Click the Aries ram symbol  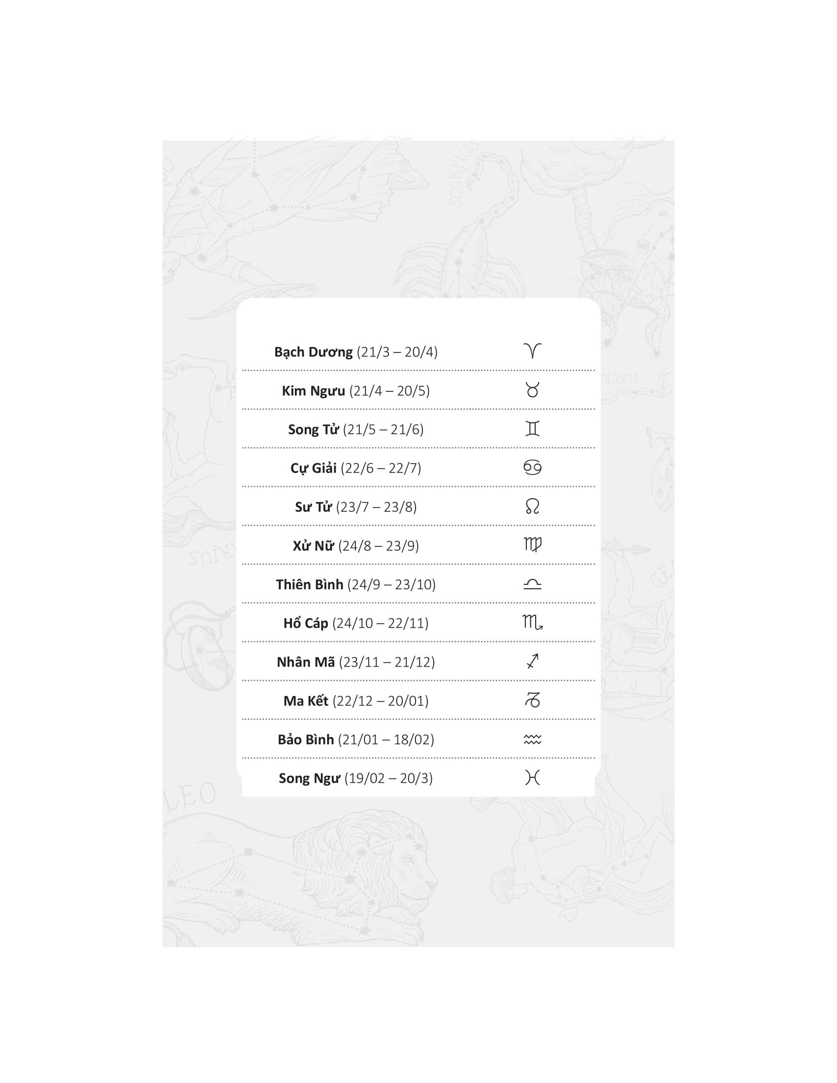coord(532,351)
